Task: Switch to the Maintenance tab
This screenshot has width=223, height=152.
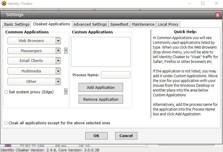Action: pyautogui.click(x=143, y=24)
